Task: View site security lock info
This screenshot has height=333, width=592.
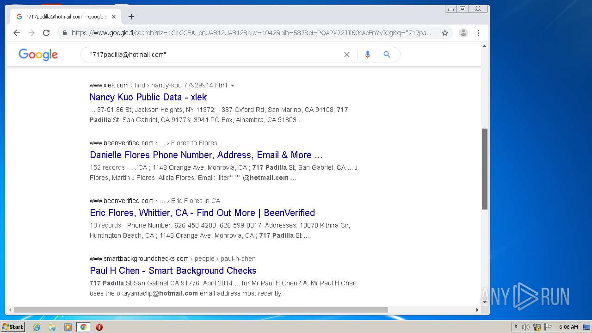Action: click(x=64, y=33)
